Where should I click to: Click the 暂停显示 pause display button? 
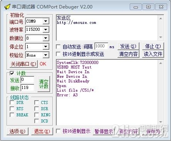point(104,131)
